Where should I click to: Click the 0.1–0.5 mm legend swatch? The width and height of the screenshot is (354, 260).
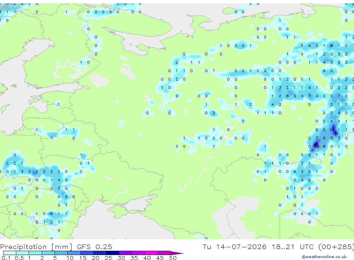click(10, 253)
